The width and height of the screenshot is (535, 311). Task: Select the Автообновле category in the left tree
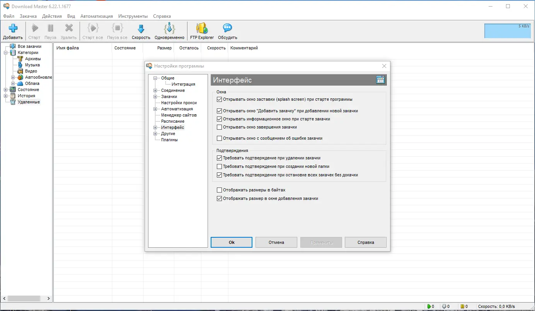tap(39, 77)
